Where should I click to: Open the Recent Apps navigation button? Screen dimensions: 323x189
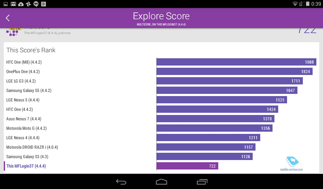pos(202,182)
